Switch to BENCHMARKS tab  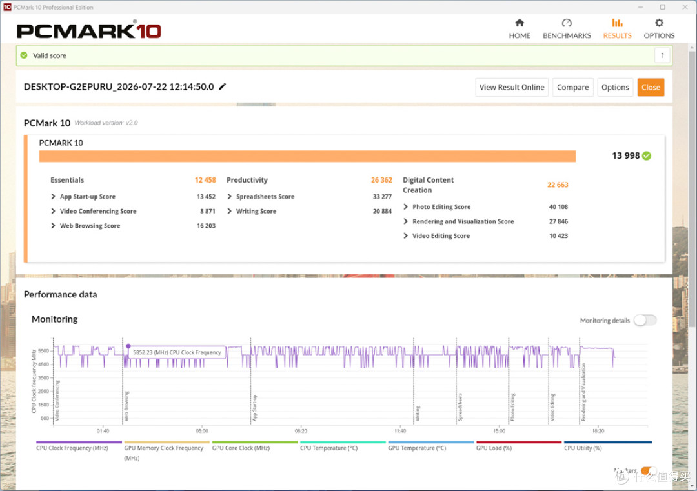tap(567, 29)
